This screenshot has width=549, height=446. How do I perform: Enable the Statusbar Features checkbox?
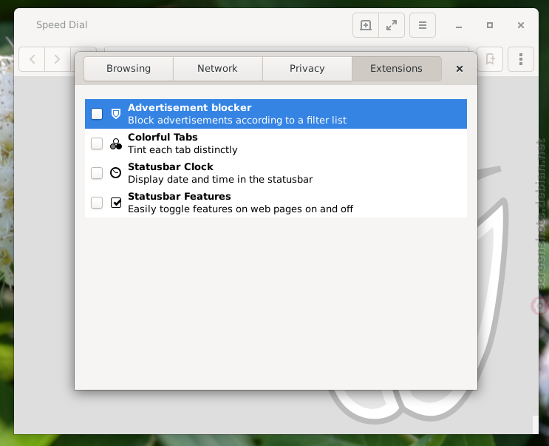pyautogui.click(x=97, y=203)
